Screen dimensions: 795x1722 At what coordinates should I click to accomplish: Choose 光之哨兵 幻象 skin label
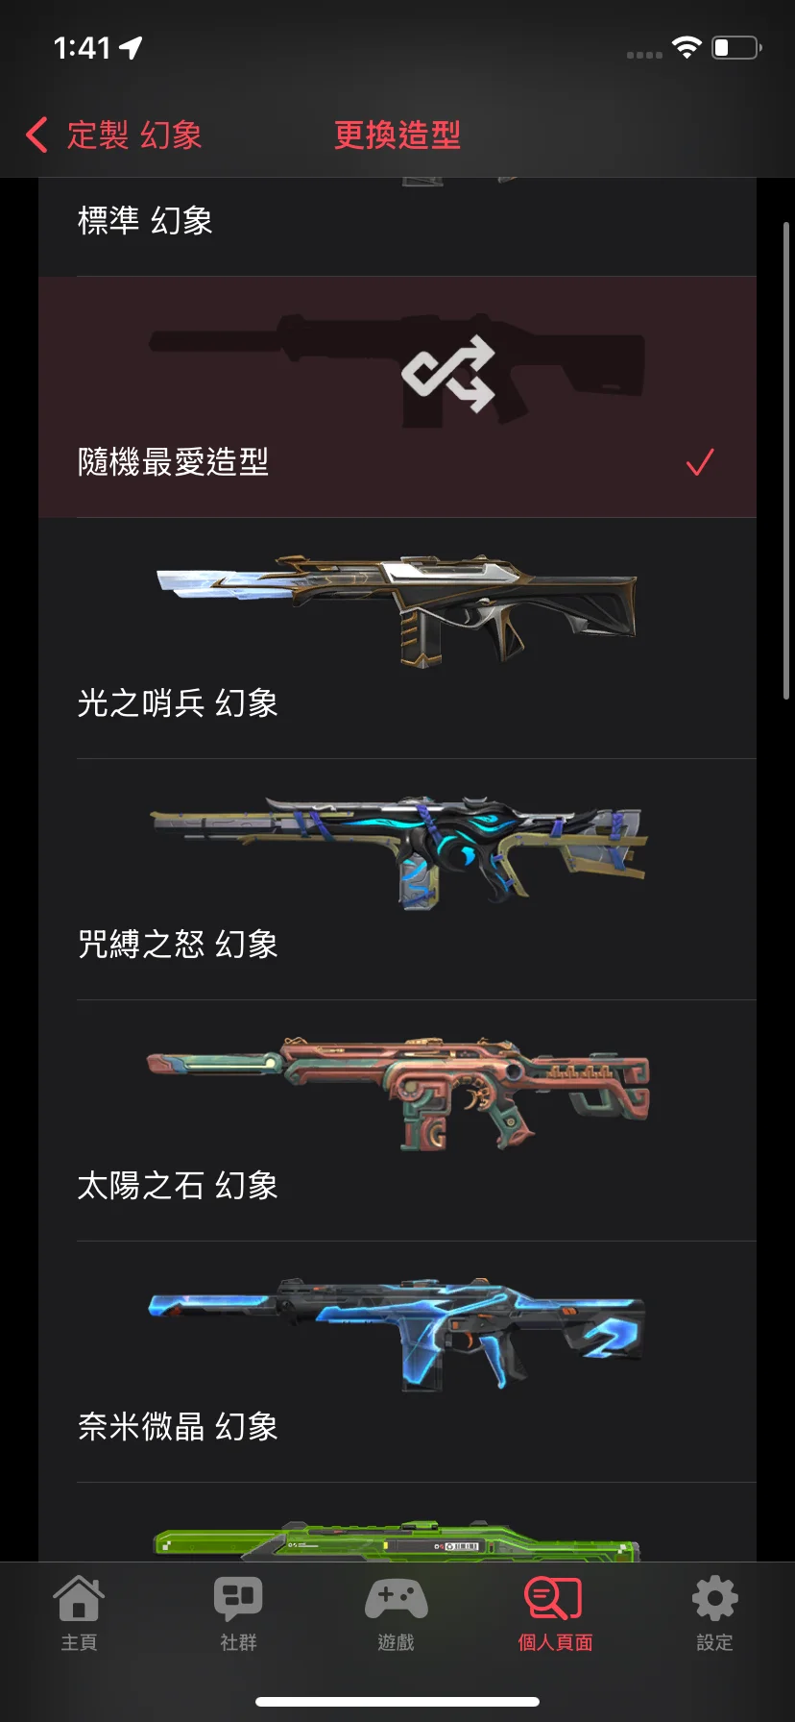(x=178, y=703)
